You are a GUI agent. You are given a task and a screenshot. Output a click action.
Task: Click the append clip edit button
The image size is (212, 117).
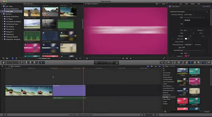tap(34, 62)
